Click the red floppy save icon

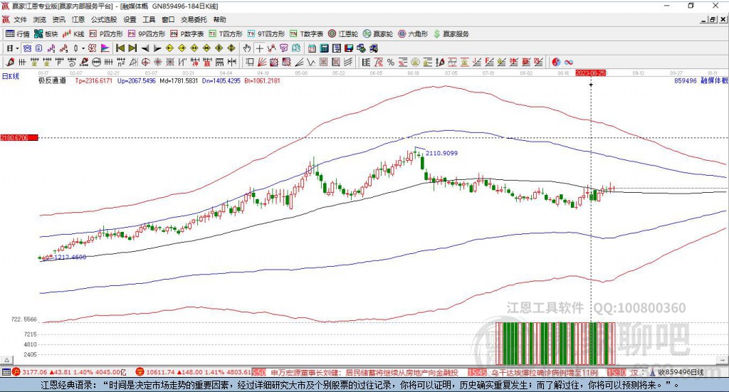(349, 48)
